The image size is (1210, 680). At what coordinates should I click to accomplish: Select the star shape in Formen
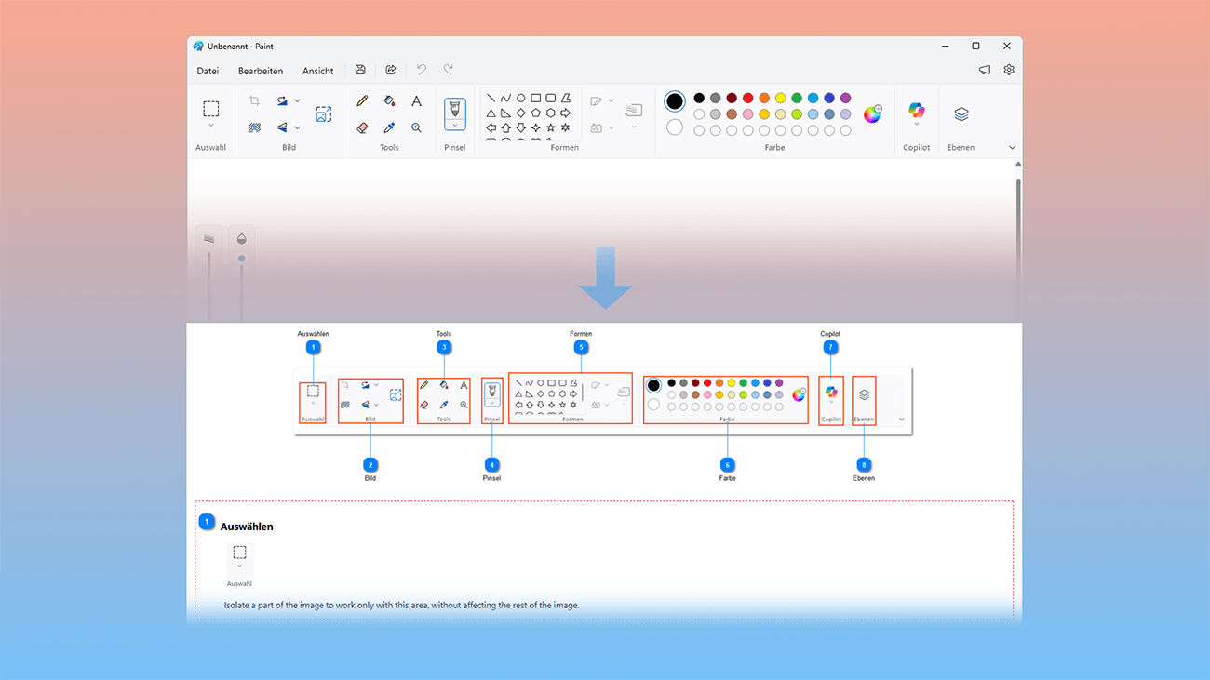click(x=551, y=127)
